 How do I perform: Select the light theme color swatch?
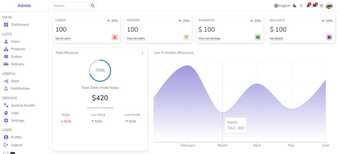6,153
